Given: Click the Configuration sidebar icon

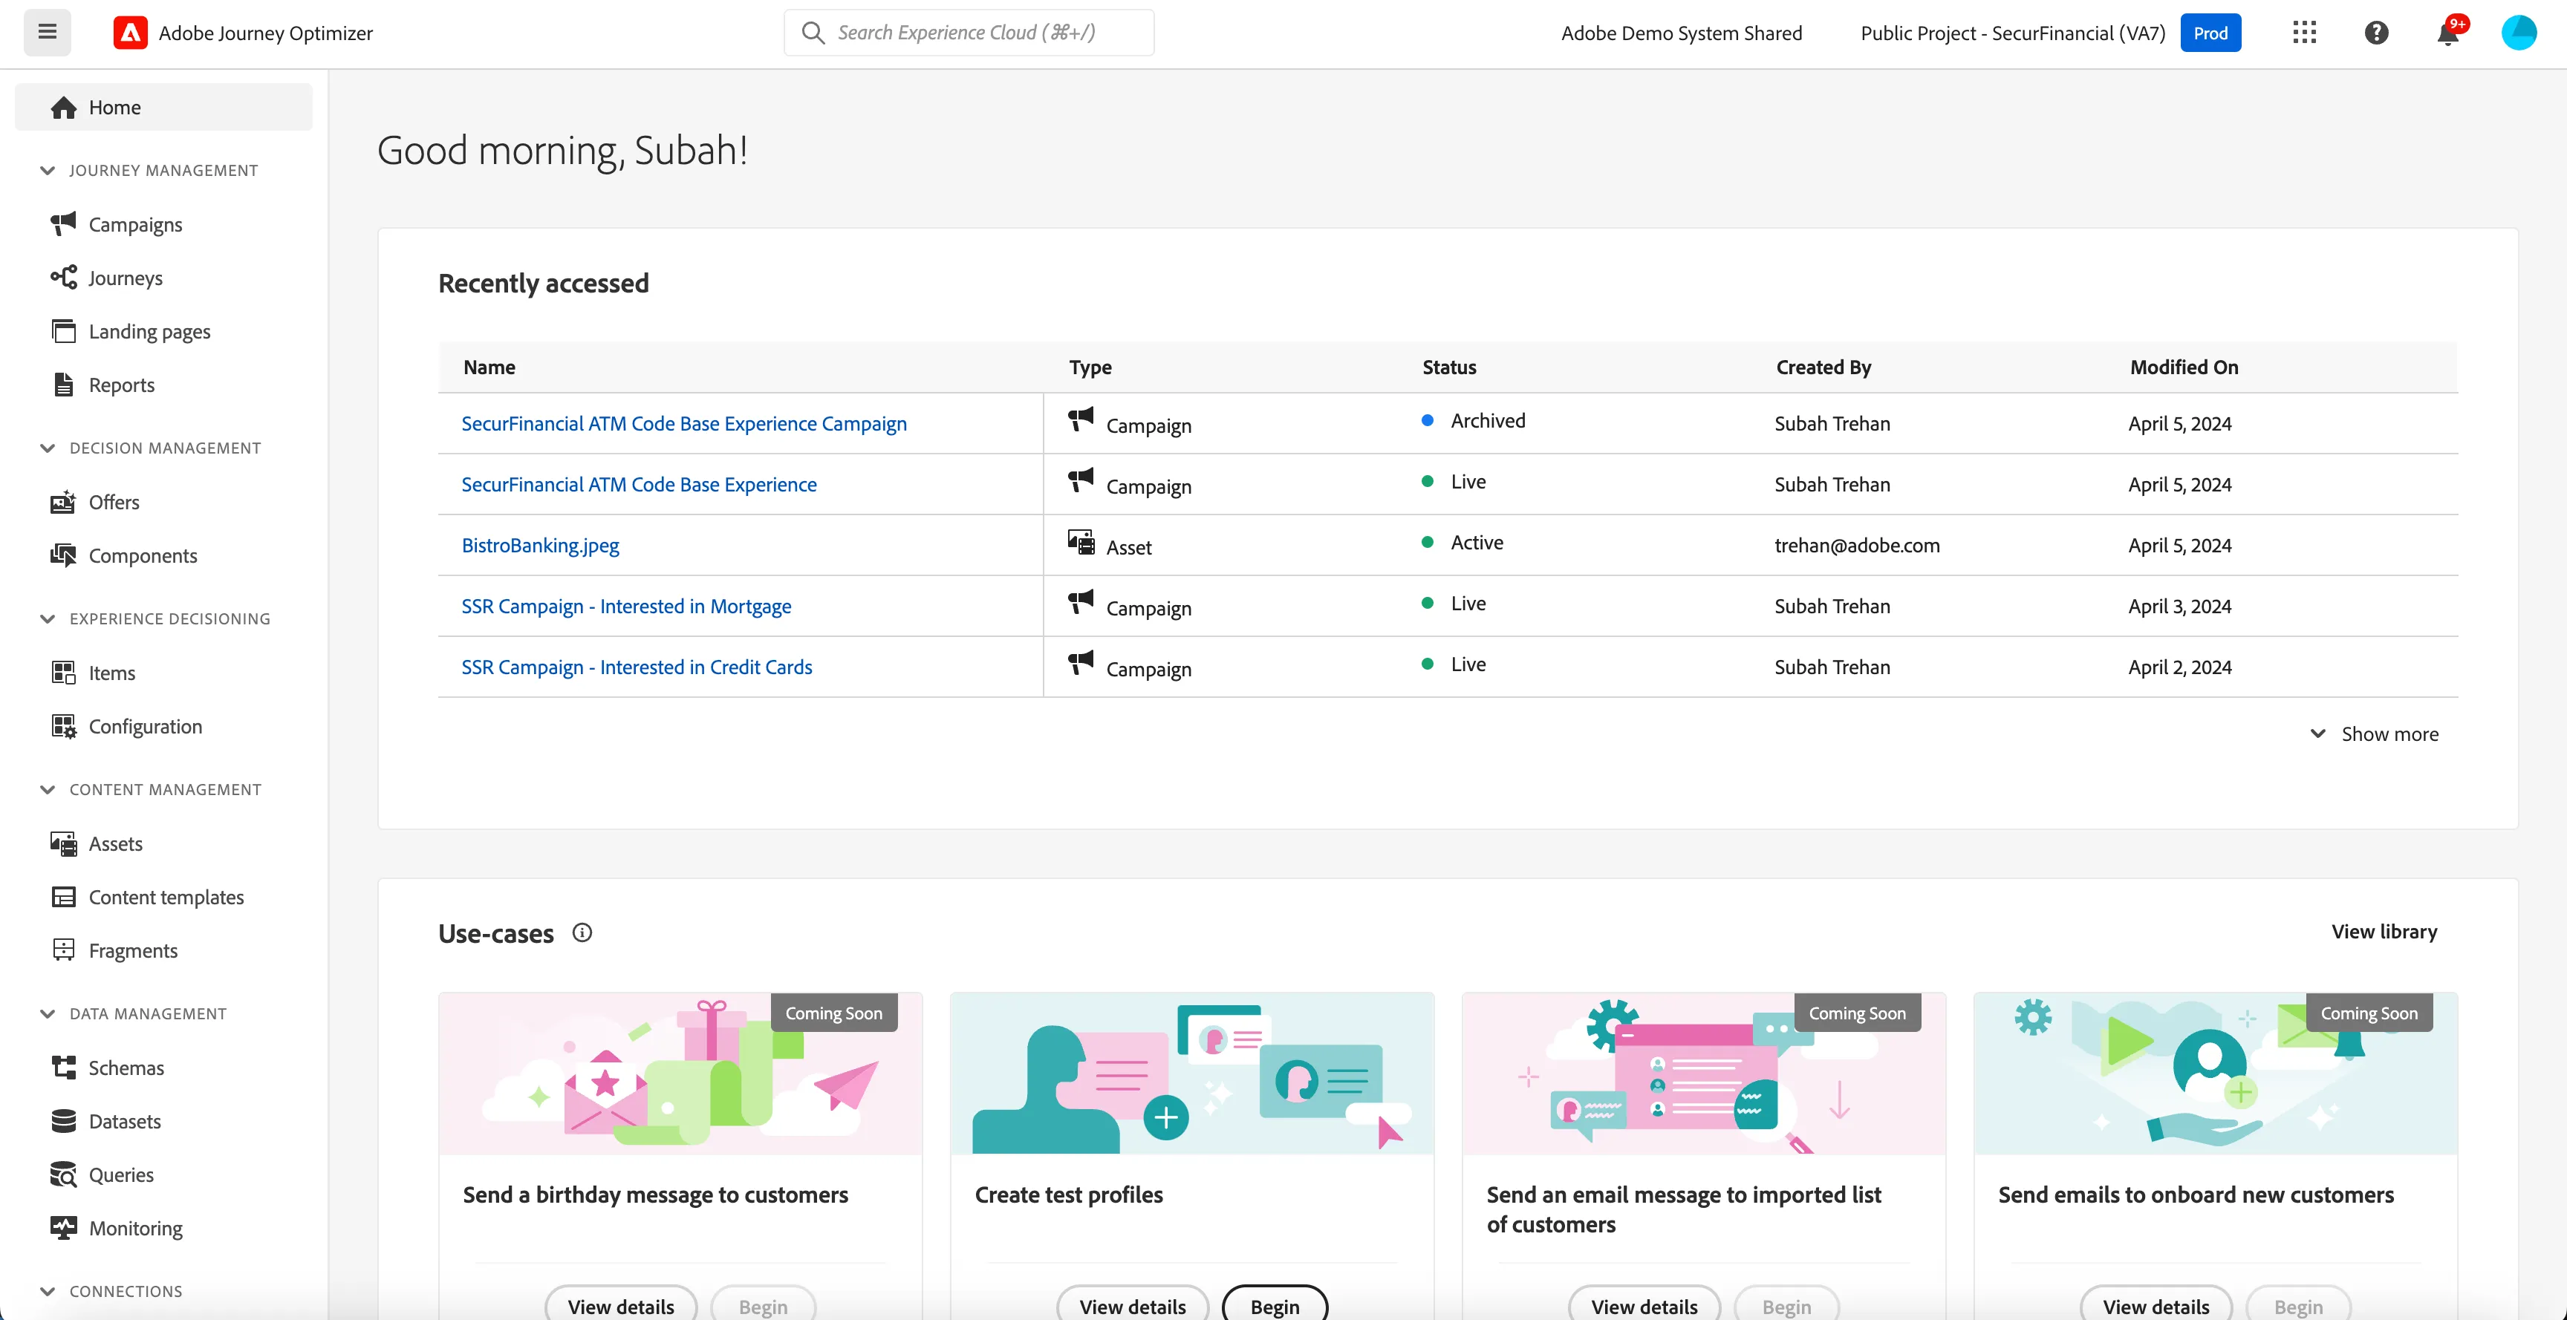Looking at the screenshot, I should click(63, 726).
